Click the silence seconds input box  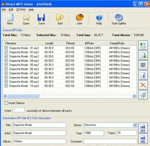19,110
